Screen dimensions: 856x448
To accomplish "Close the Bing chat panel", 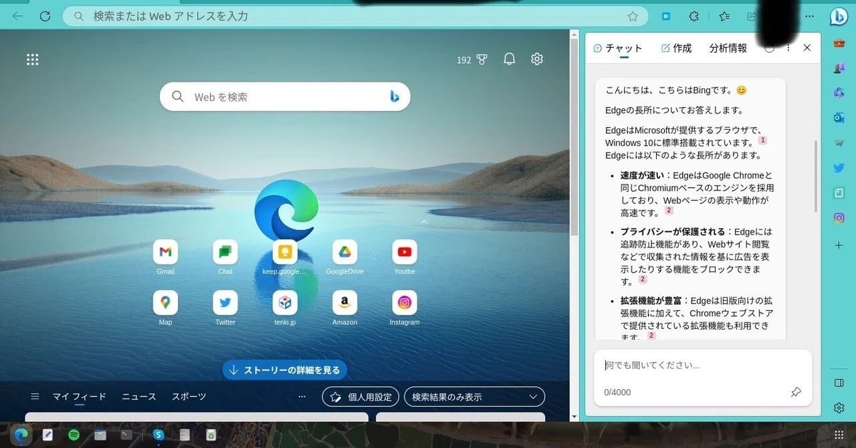I will (807, 48).
